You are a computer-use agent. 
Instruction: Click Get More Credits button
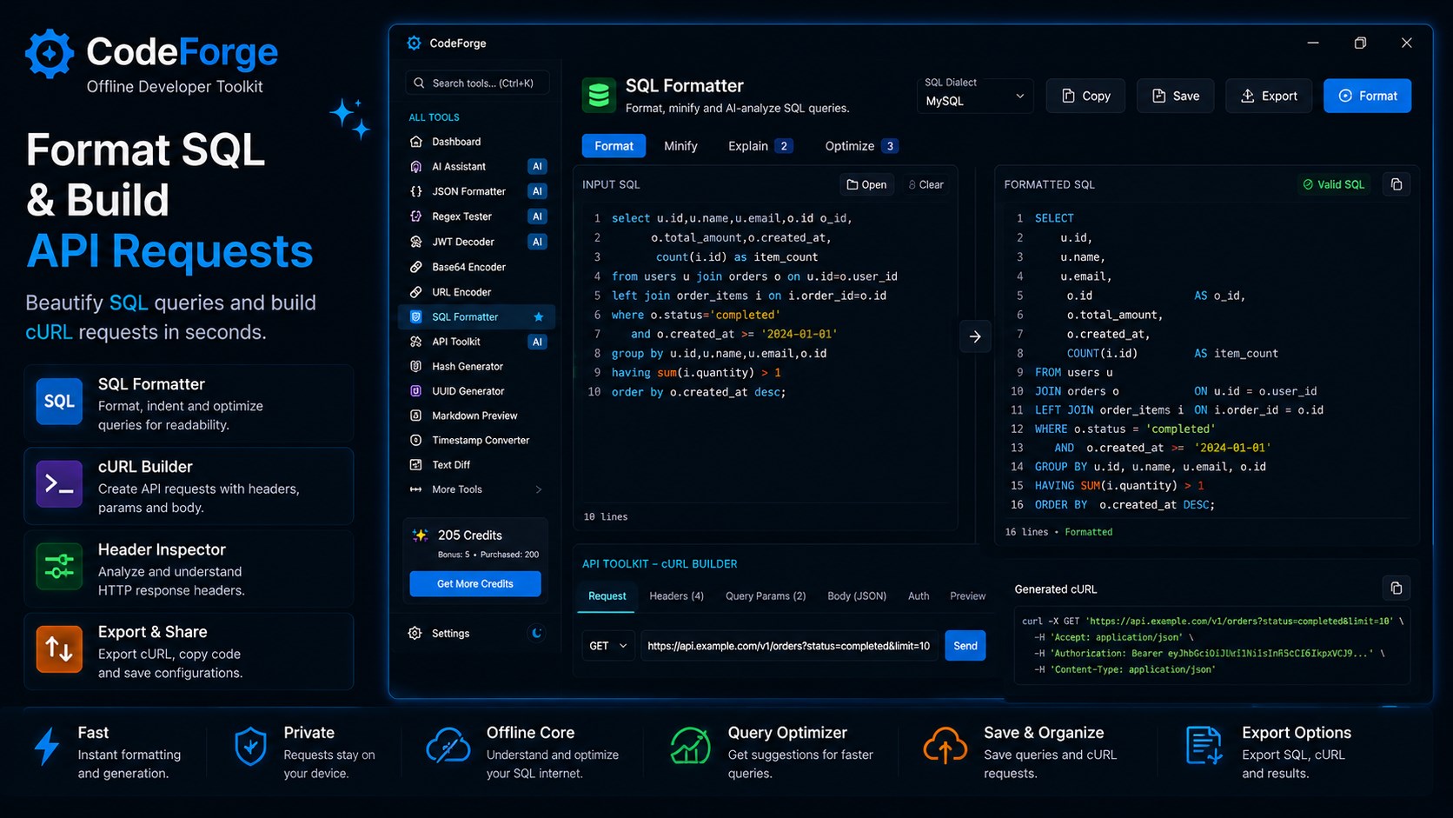(474, 583)
